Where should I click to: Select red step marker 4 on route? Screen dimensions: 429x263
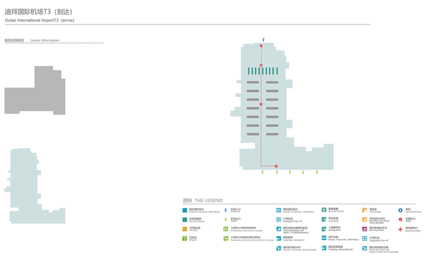[x=276, y=166]
